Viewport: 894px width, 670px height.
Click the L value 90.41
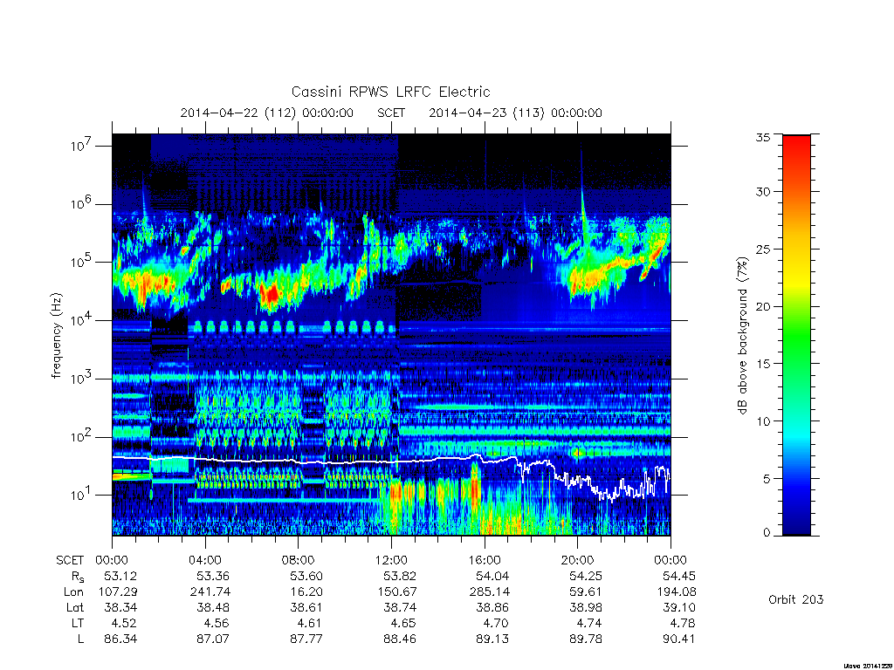coord(679,639)
